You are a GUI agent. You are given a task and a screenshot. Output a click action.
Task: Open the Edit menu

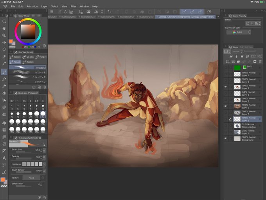(20, 6)
